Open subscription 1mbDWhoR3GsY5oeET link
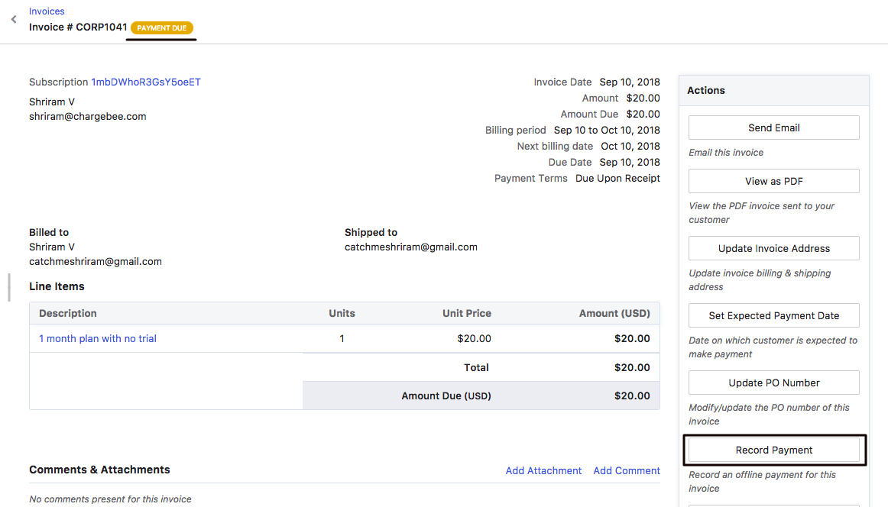This screenshot has width=888, height=507. (146, 82)
